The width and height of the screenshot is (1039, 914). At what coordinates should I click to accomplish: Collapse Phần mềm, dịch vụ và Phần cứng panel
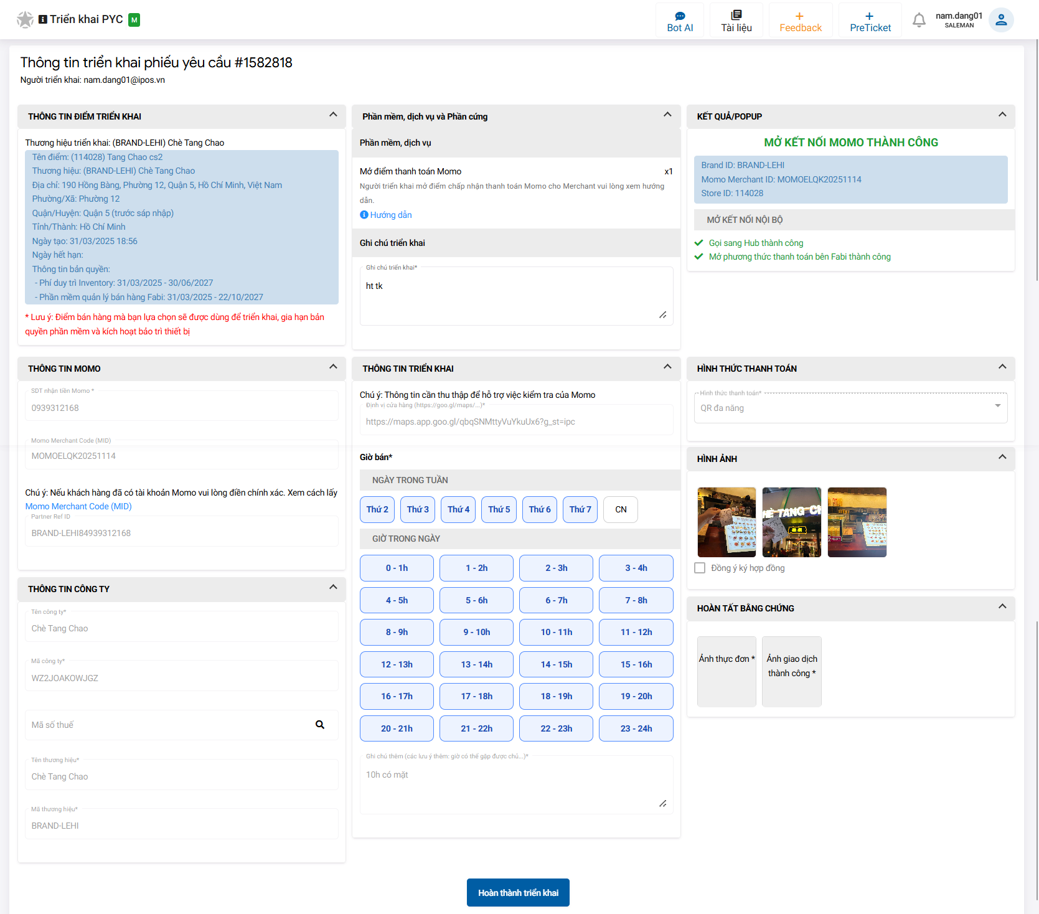point(667,115)
